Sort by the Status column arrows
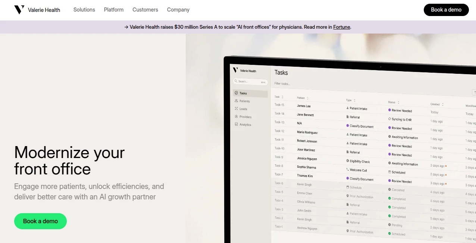 tap(398, 102)
